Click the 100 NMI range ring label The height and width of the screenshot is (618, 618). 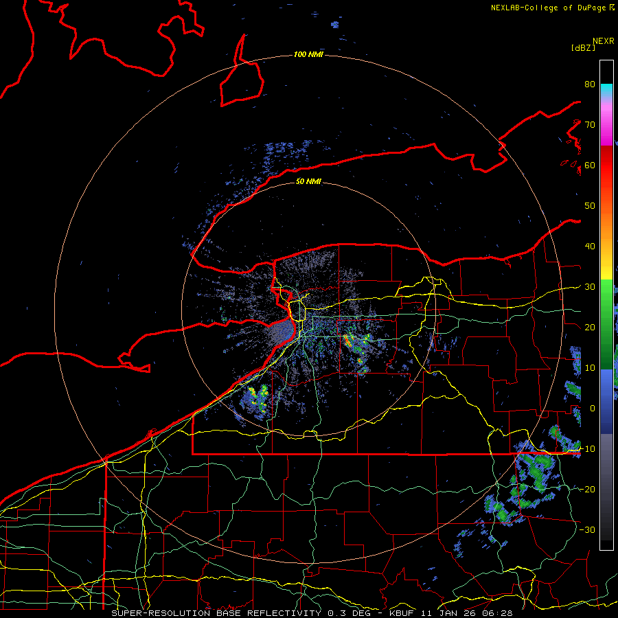click(308, 54)
